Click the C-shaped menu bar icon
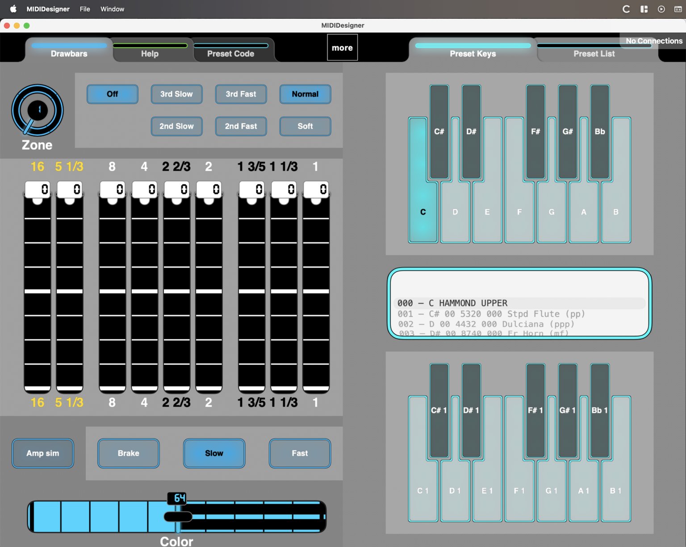 coord(626,9)
